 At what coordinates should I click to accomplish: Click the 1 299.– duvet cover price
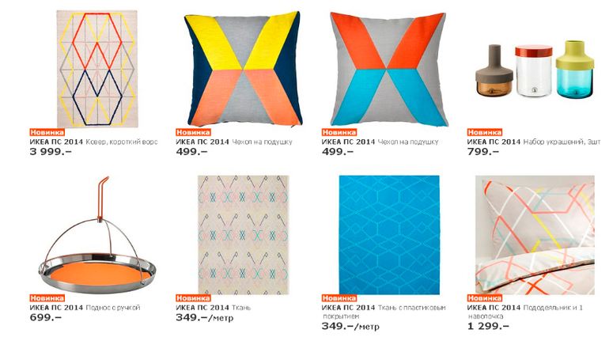[488, 327]
